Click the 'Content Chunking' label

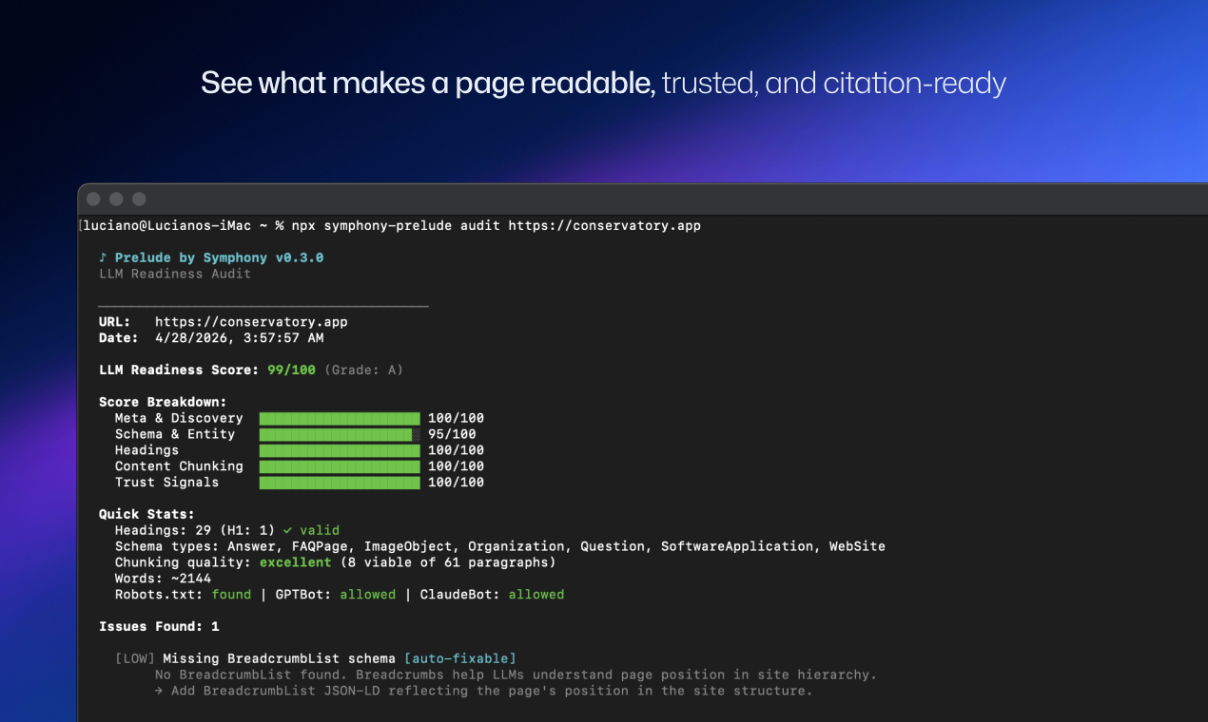(x=179, y=466)
